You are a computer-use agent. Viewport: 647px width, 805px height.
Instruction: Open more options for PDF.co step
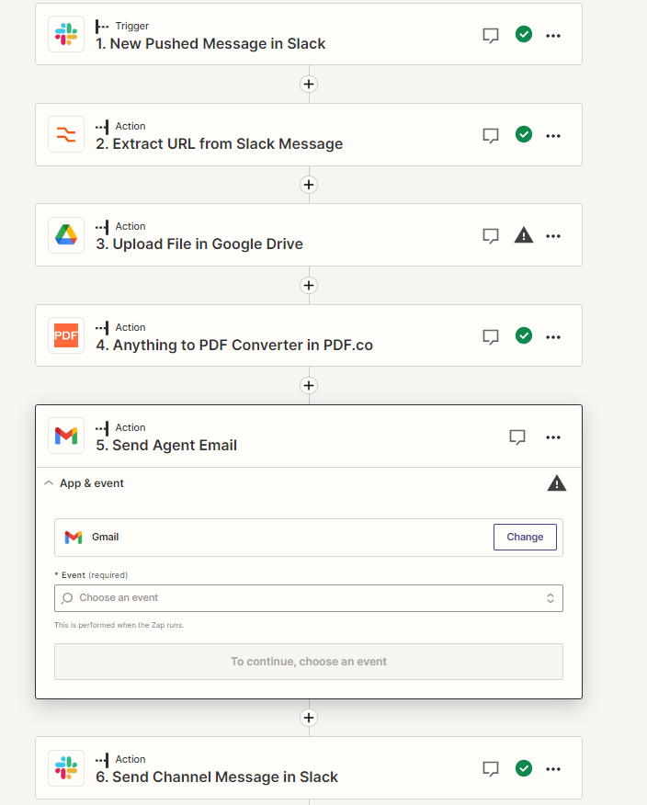(553, 336)
